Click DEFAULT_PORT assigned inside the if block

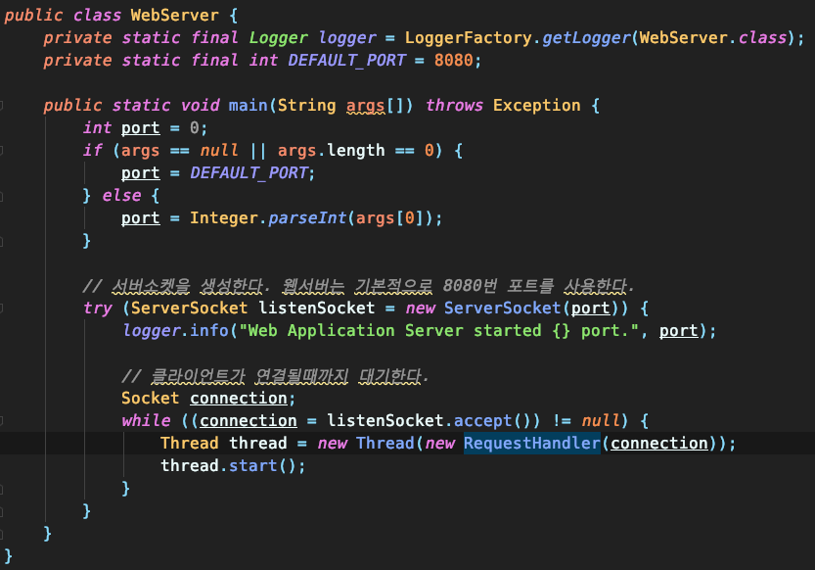pyautogui.click(x=249, y=172)
